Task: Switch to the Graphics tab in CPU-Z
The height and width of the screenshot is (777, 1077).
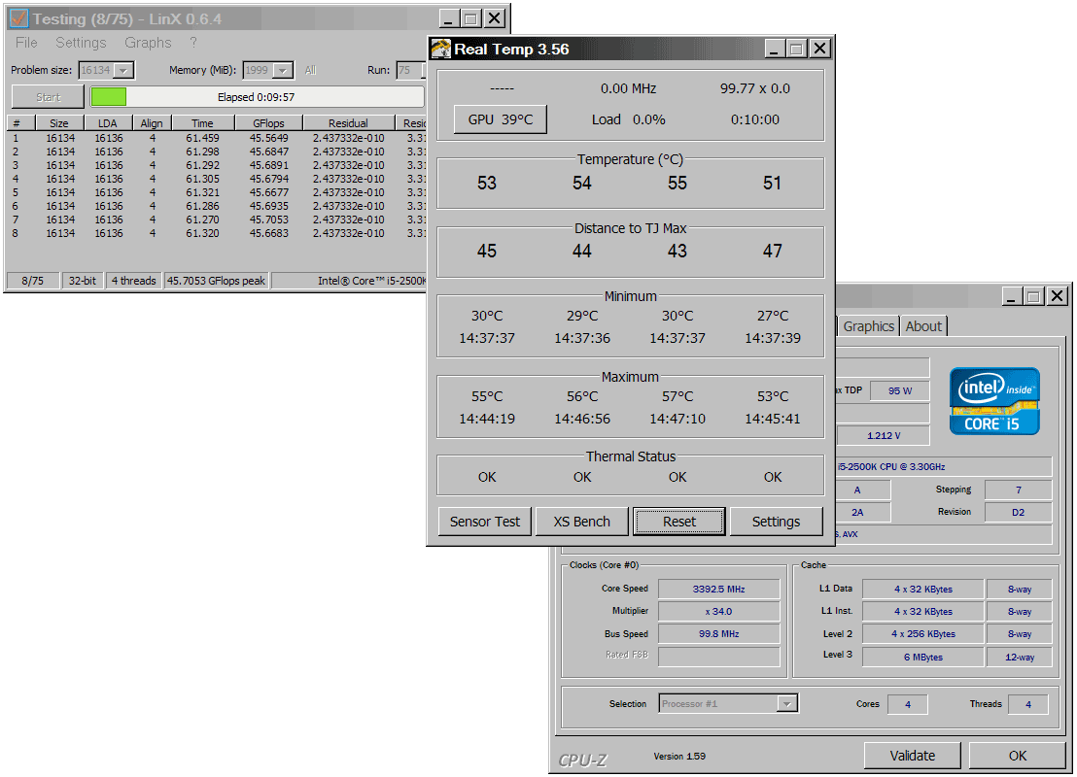Action: pyautogui.click(x=868, y=326)
